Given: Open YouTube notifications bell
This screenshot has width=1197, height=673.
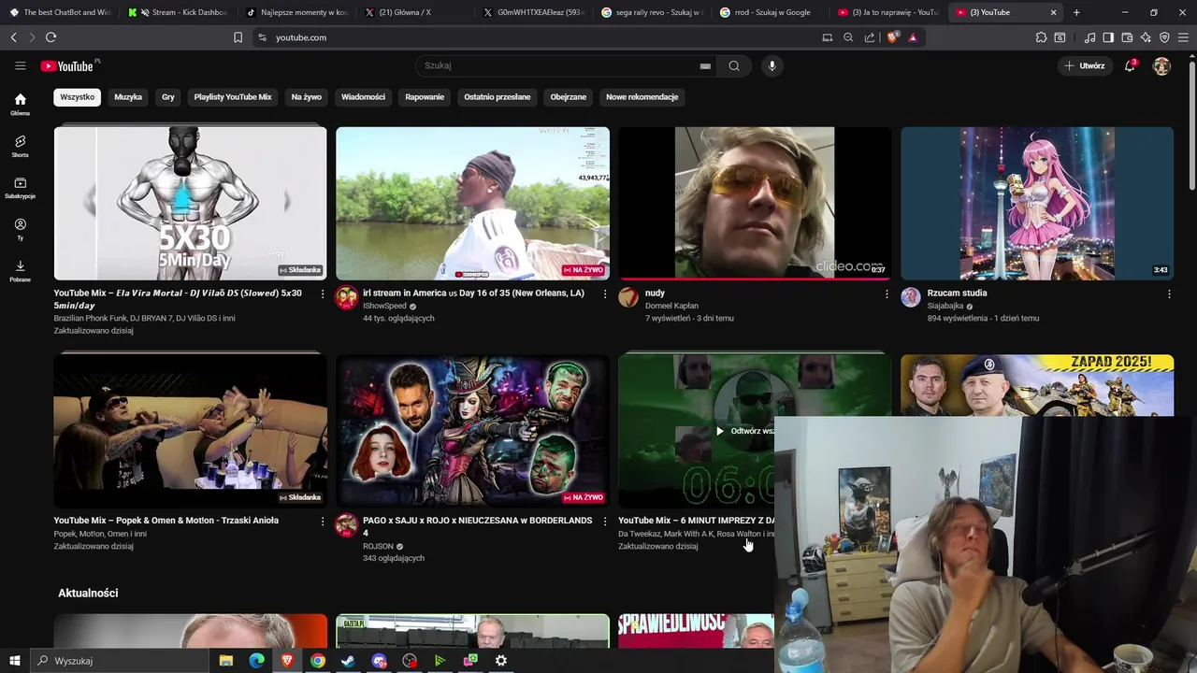Looking at the screenshot, I should pyautogui.click(x=1130, y=65).
